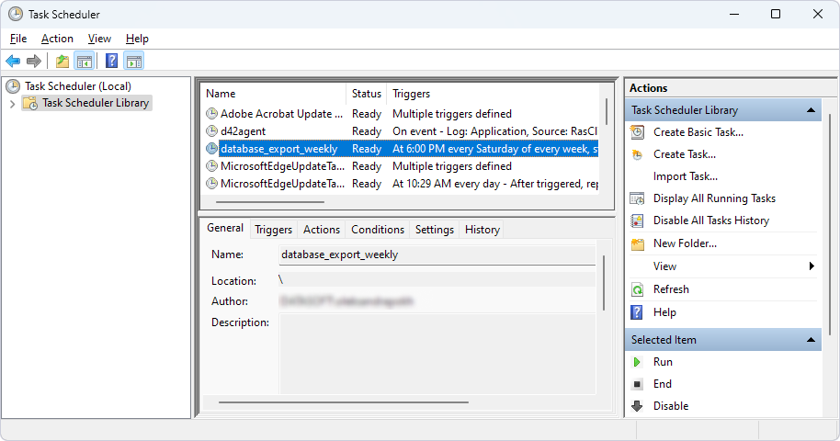Click the Create Task icon
Screen dimensions: 840x441
click(x=637, y=154)
